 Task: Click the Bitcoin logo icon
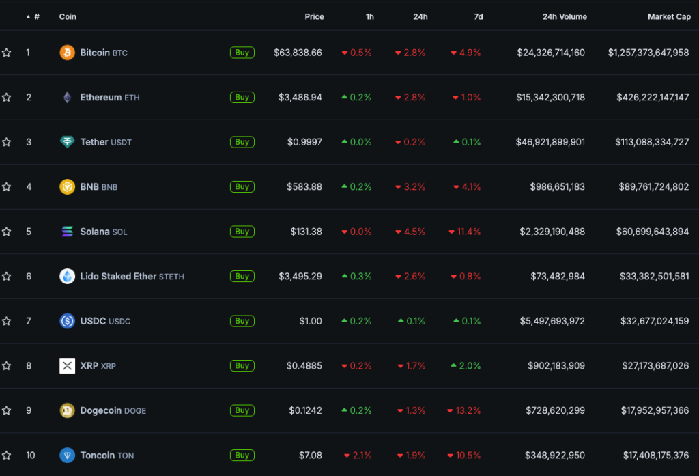[67, 53]
